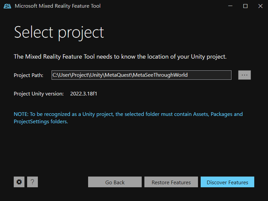Click the Go Back button
This screenshot has width=268, height=201.
pos(115,182)
